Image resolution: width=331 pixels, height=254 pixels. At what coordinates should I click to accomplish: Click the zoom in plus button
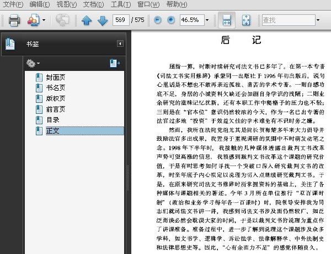coord(171,20)
